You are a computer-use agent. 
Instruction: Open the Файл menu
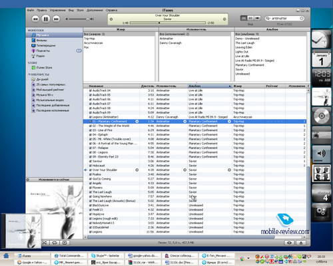(31, 10)
